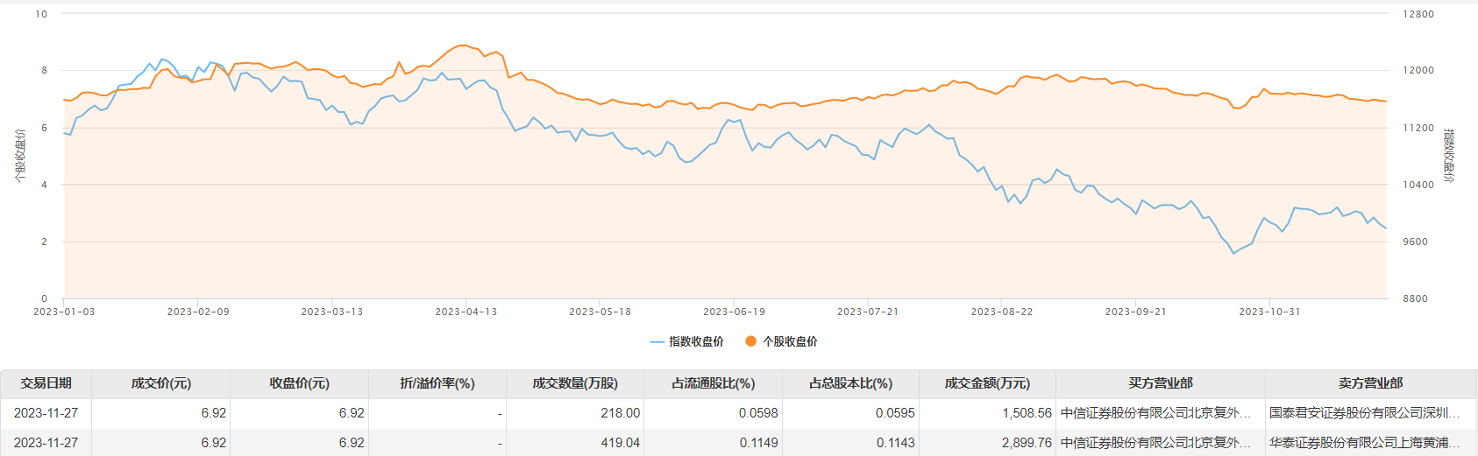Screen dimensions: 1478x456
Task: Click the 买方营业部 column header
Action: click(x=1161, y=383)
